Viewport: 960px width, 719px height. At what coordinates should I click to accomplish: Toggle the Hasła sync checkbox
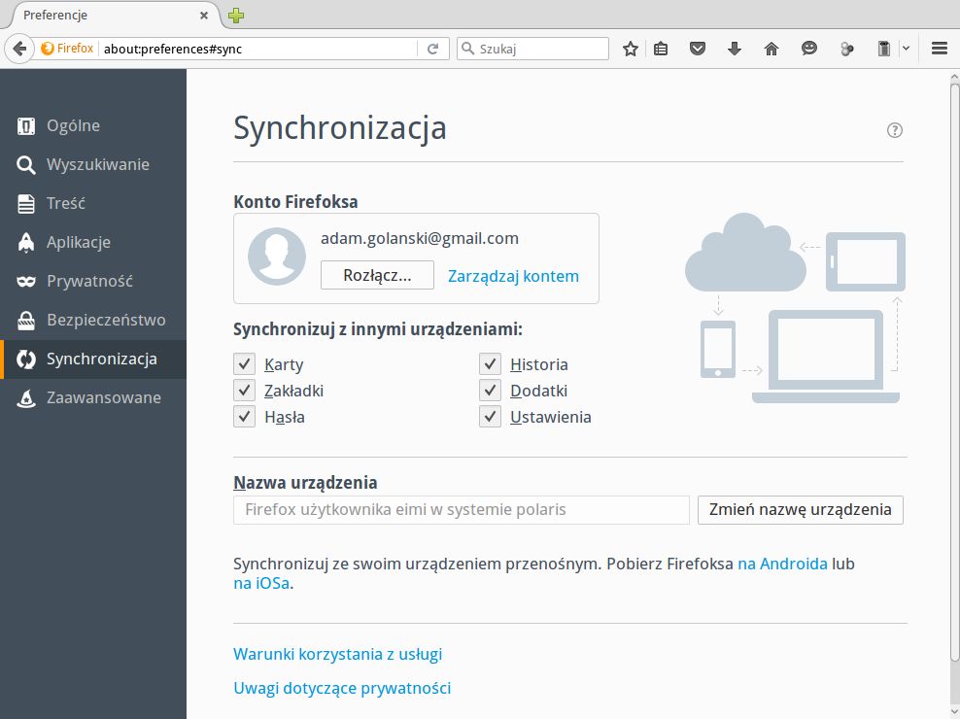coord(244,417)
